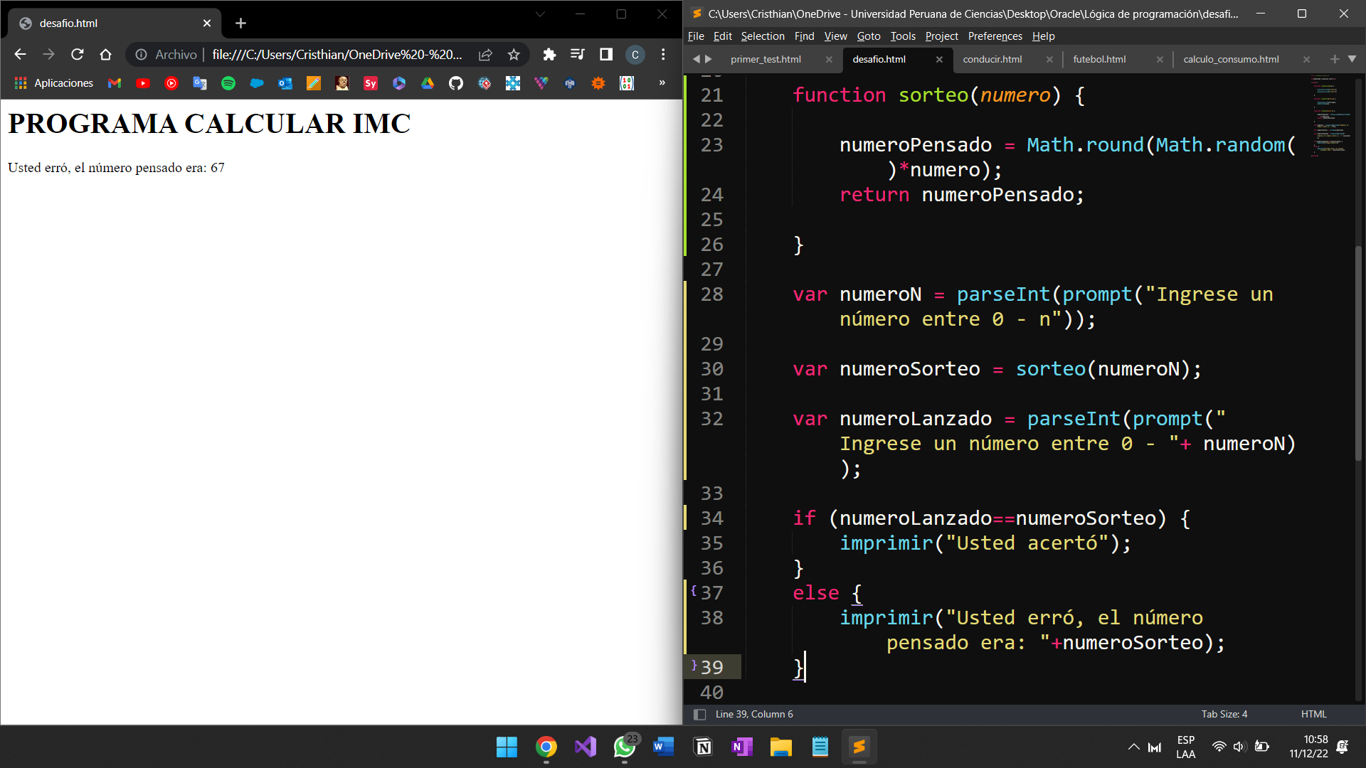The height and width of the screenshot is (768, 1366).
Task: Open Sublime Find menu
Action: tap(804, 36)
